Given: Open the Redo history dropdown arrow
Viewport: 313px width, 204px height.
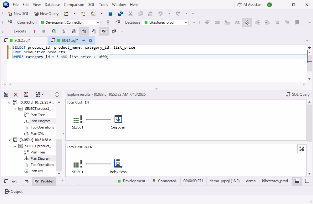Looking at the screenshot, I should (x=186, y=14).
